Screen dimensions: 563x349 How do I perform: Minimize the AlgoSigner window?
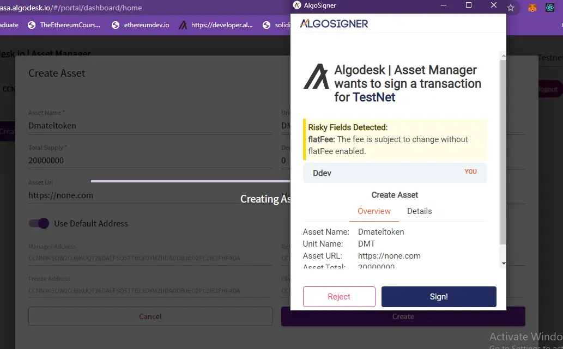click(x=444, y=5)
